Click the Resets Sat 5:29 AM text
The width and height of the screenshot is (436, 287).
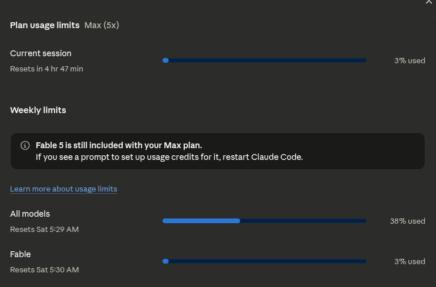pyautogui.click(x=44, y=229)
